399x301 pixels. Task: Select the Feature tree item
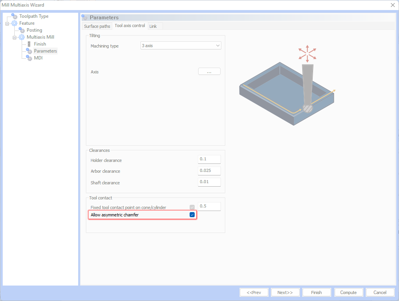pos(27,23)
